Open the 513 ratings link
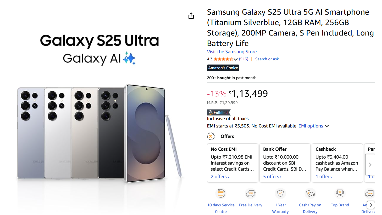382x215 pixels. tap(243, 59)
